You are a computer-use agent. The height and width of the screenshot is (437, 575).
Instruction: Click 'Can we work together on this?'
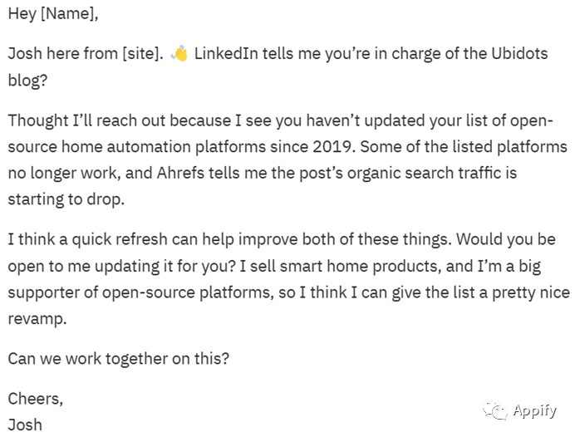(119, 359)
